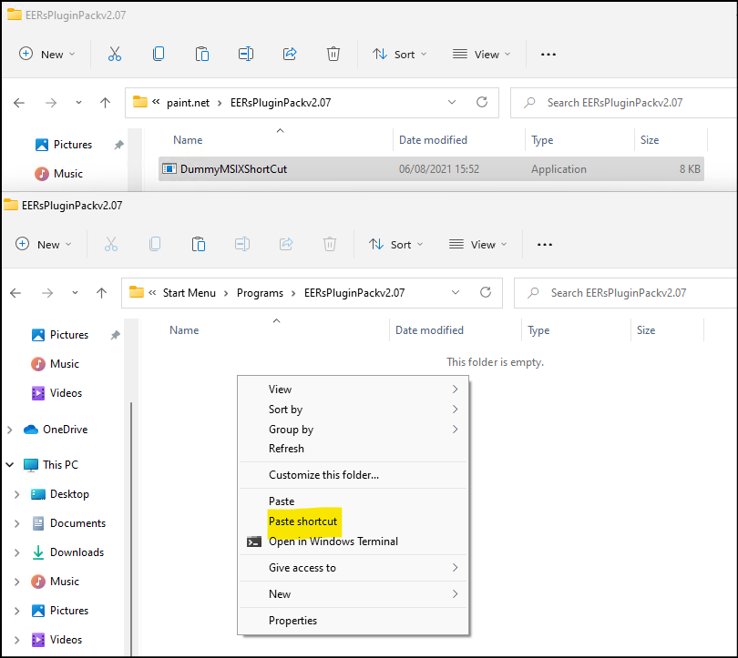Click the Share icon in top window toolbar
This screenshot has width=738, height=658.
tap(290, 54)
